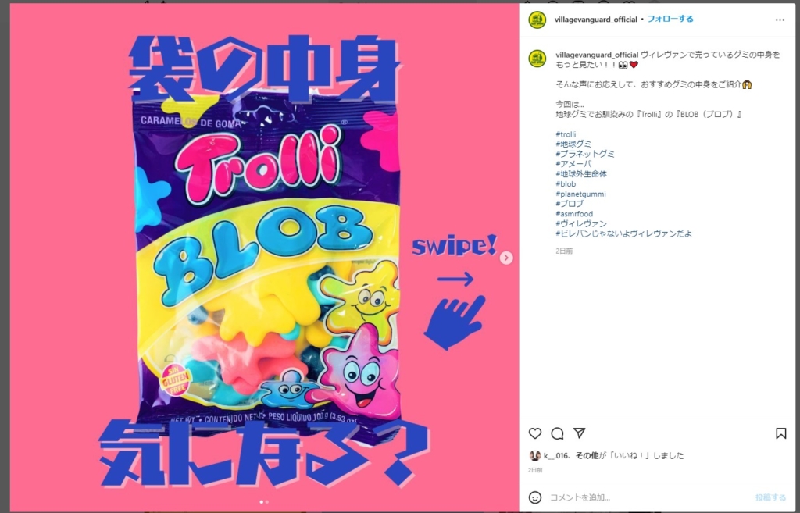
Task: Share the post with the paper plane icon
Action: 579,433
